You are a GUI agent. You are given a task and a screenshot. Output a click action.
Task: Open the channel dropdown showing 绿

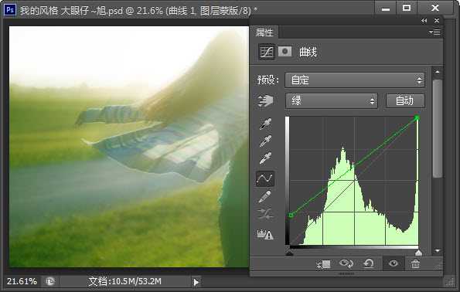click(332, 101)
